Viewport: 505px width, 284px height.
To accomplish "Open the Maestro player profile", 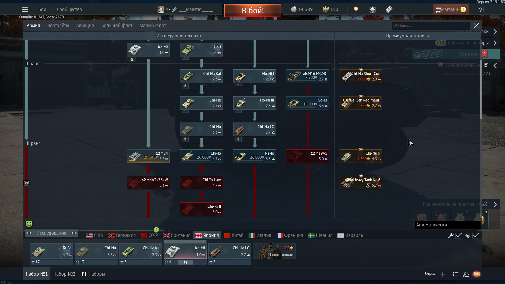I will [x=185, y=9].
